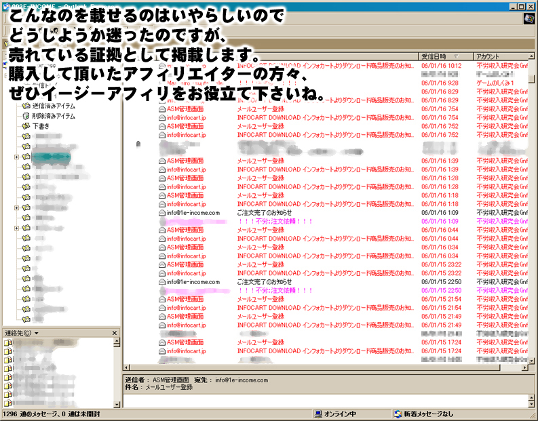Click envelope icon of info@1e-income.com 22:50 message

pyautogui.click(x=162, y=282)
